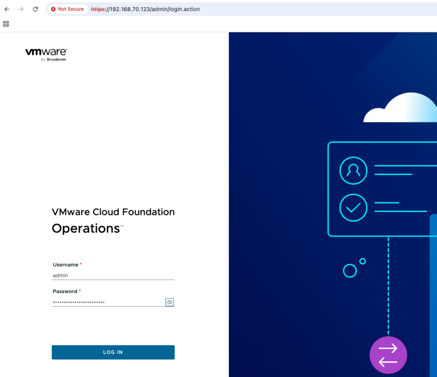The width and height of the screenshot is (437, 377).
Task: Click the Password field label
Action: [x=65, y=291]
